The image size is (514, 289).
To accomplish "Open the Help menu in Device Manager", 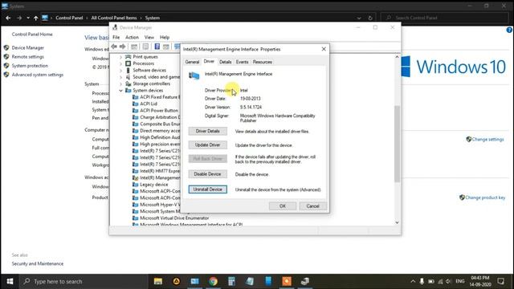I will click(x=165, y=38).
